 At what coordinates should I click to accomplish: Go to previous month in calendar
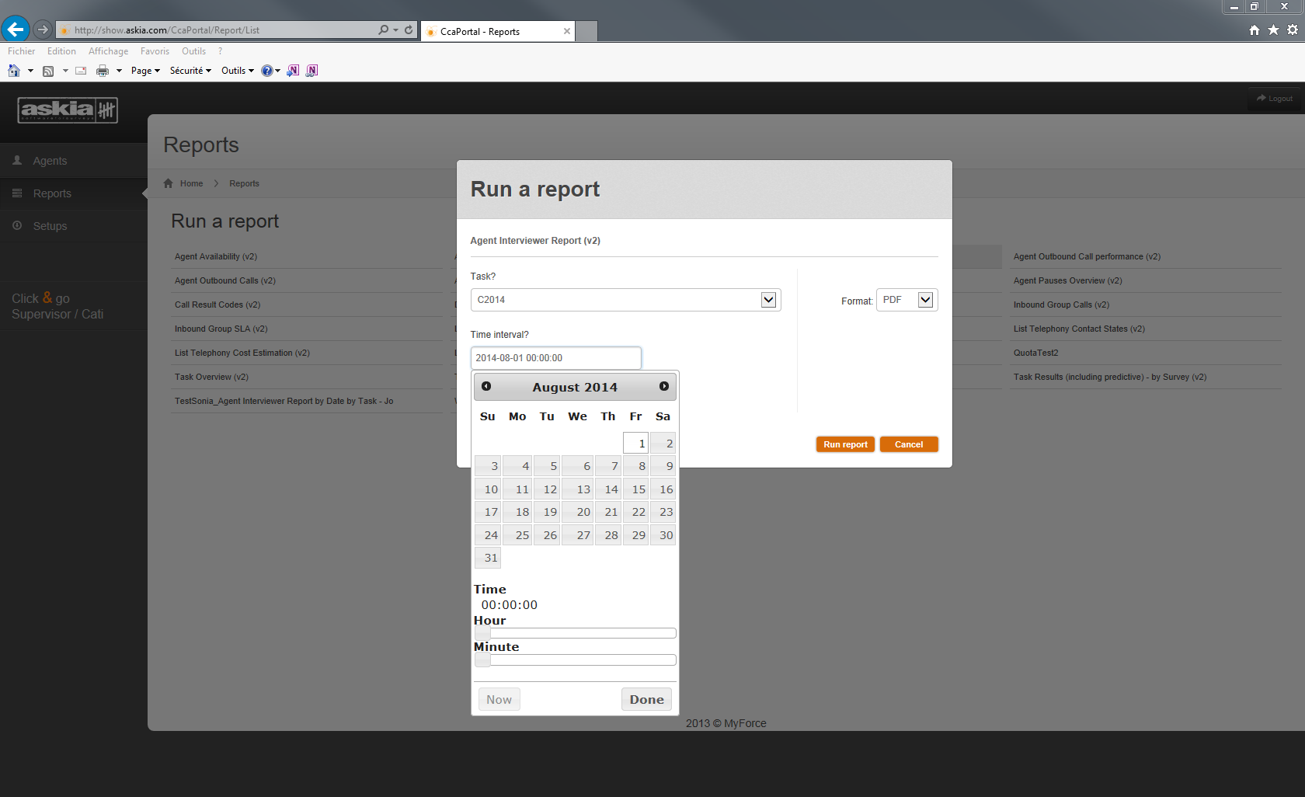click(x=486, y=386)
